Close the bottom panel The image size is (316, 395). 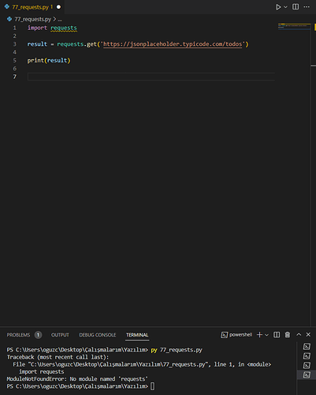click(x=308, y=335)
